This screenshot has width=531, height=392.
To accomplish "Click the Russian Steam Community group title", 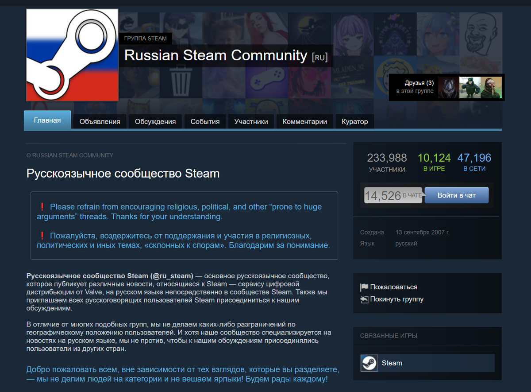I will (216, 55).
